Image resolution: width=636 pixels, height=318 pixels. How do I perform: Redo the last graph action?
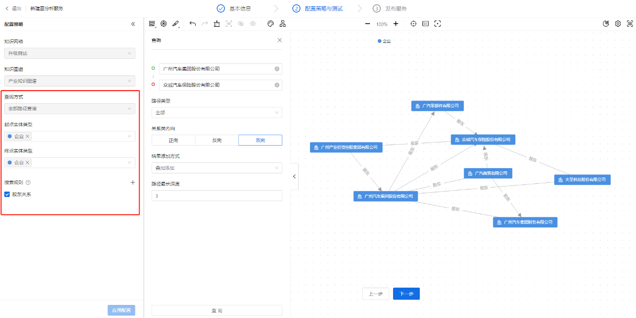click(205, 24)
